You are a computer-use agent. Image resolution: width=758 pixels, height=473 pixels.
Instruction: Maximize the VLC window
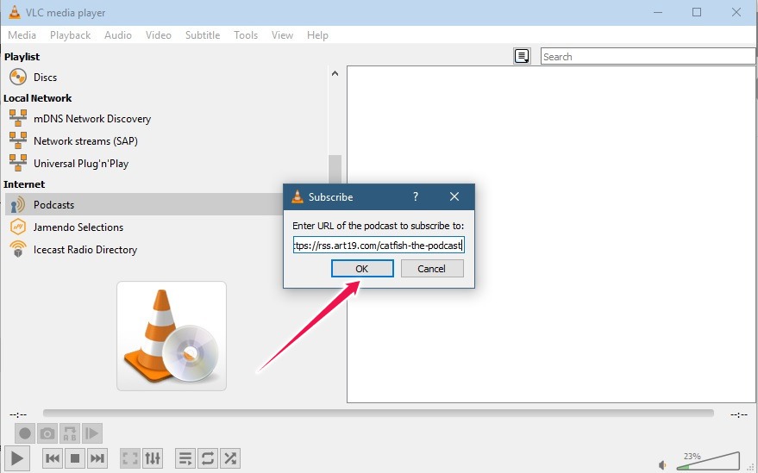click(x=697, y=12)
